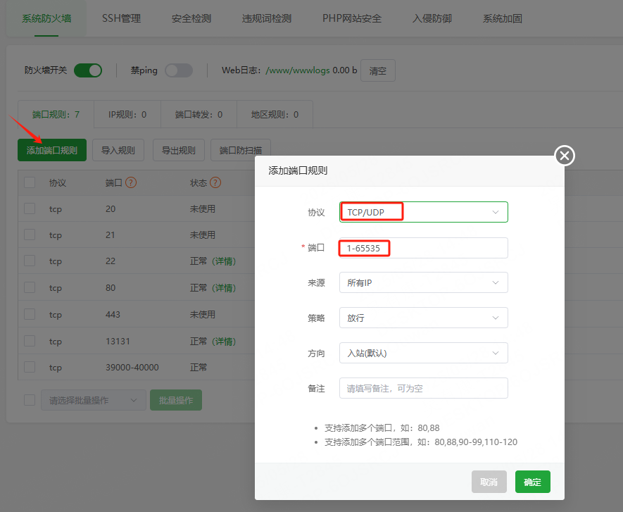623x512 pixels.
Task: Open the 方向 dropdown showing 入站(默认)
Action: point(423,353)
